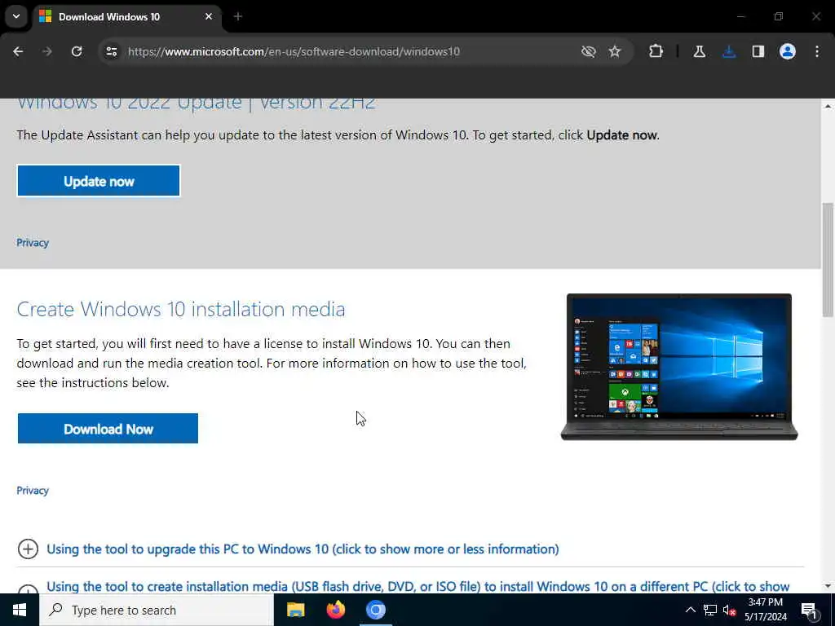Open the Windows Start menu
835x626 pixels.
tap(20, 610)
